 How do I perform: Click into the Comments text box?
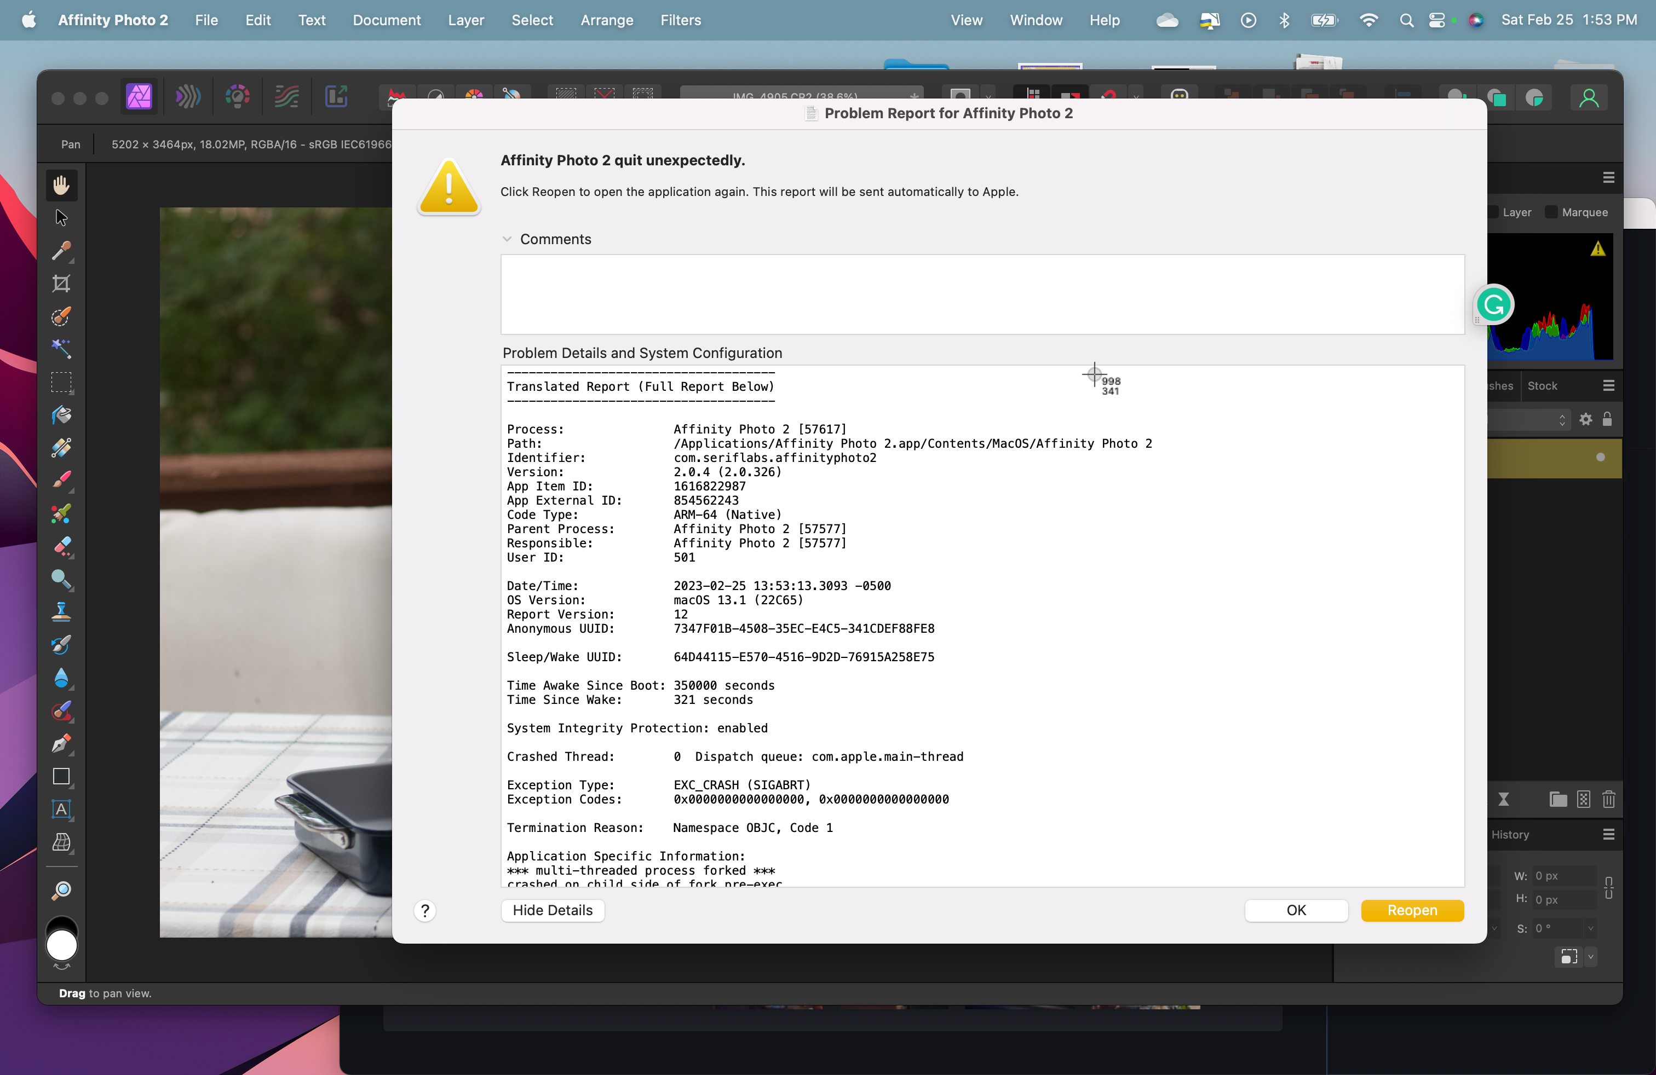tap(982, 294)
